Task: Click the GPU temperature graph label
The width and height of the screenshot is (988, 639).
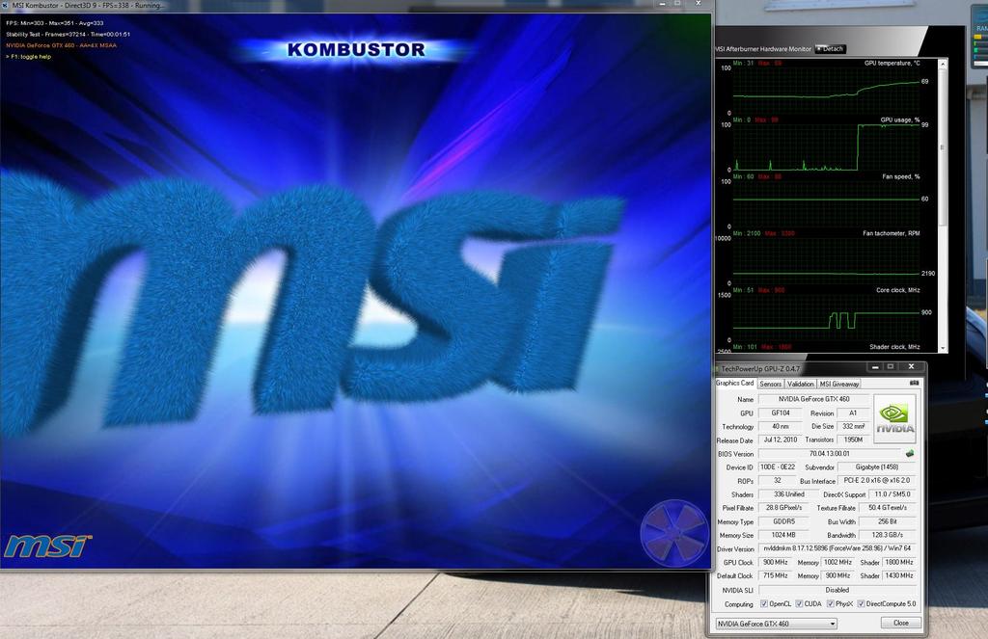Action: 892,63
